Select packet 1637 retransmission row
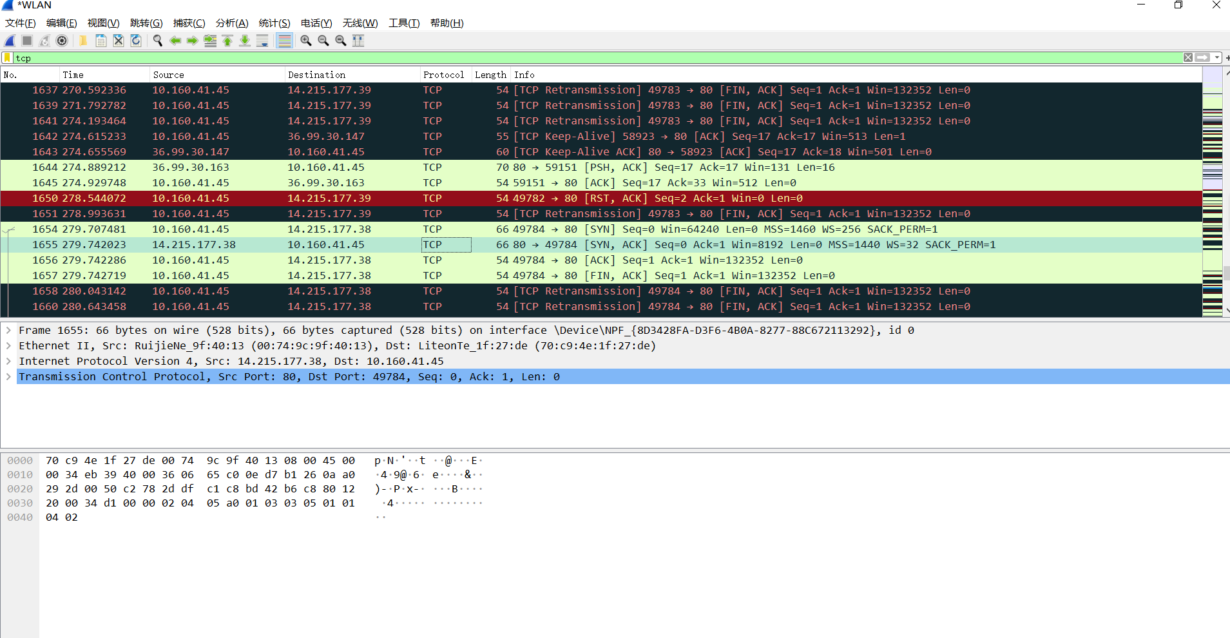Screen dimensions: 1230x638 point(601,90)
